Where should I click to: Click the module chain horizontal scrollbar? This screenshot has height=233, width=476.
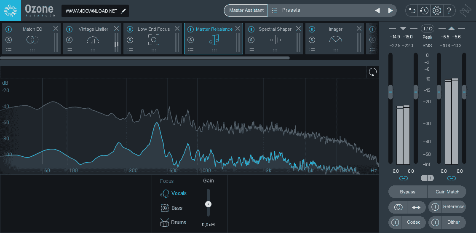pyautogui.click(x=145, y=58)
